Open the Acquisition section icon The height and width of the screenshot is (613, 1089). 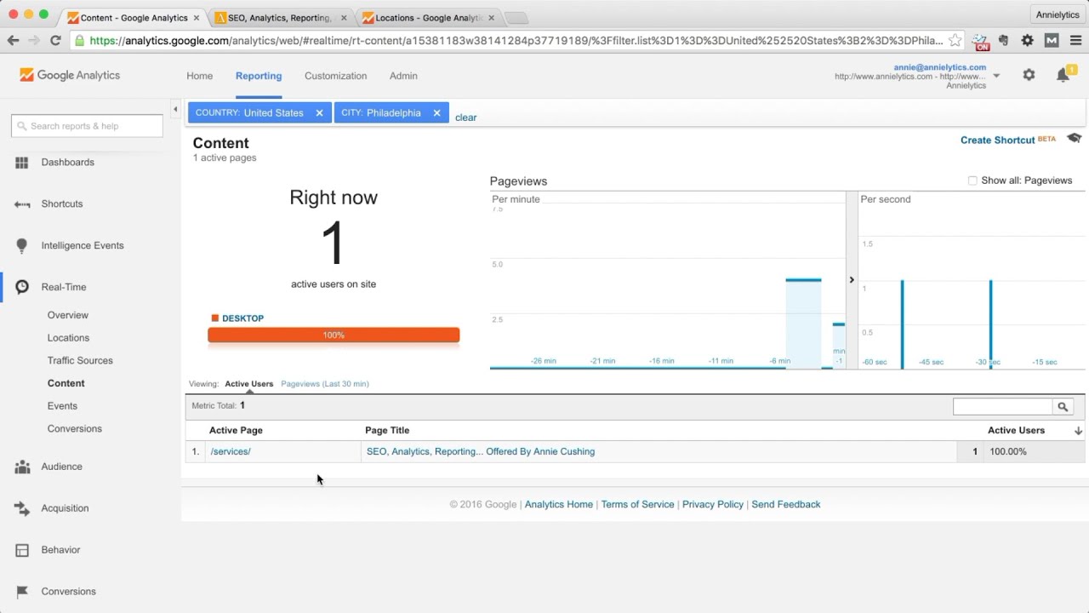(22, 508)
